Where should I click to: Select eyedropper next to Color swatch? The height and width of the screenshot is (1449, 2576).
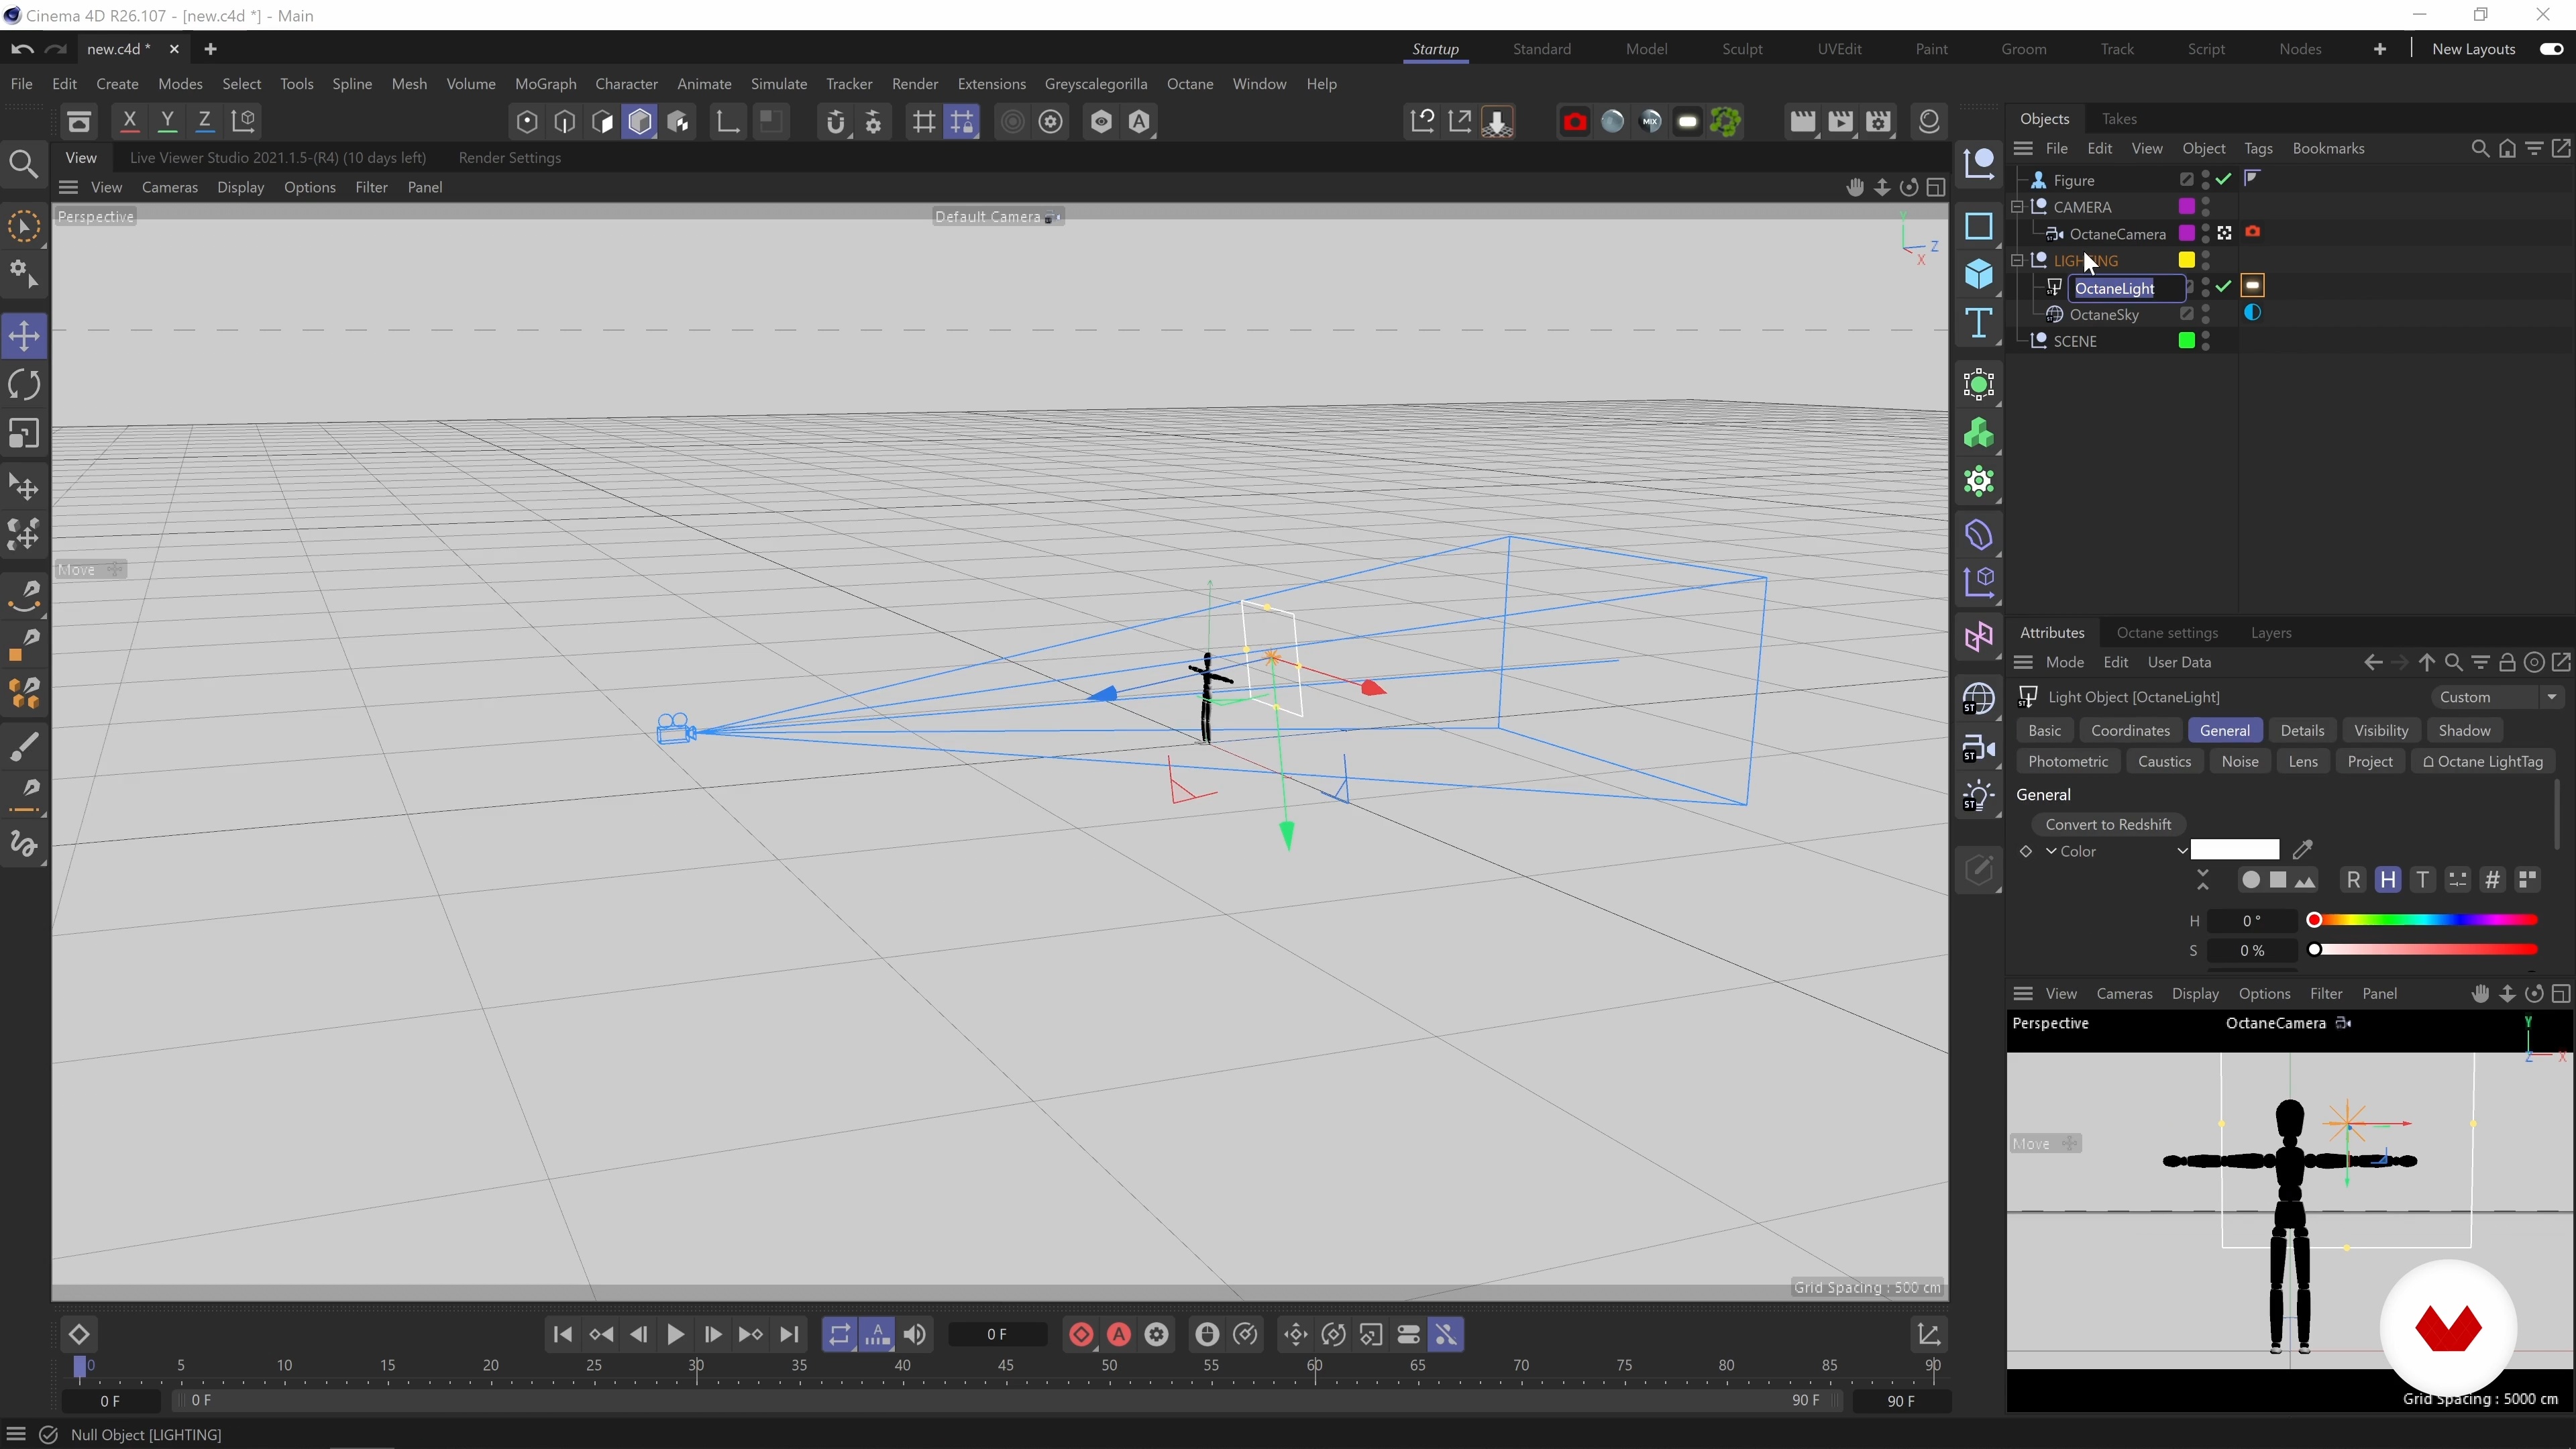(x=2303, y=850)
